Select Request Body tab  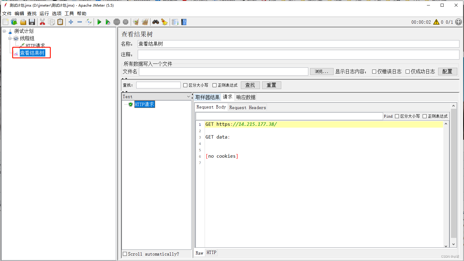[x=211, y=107]
